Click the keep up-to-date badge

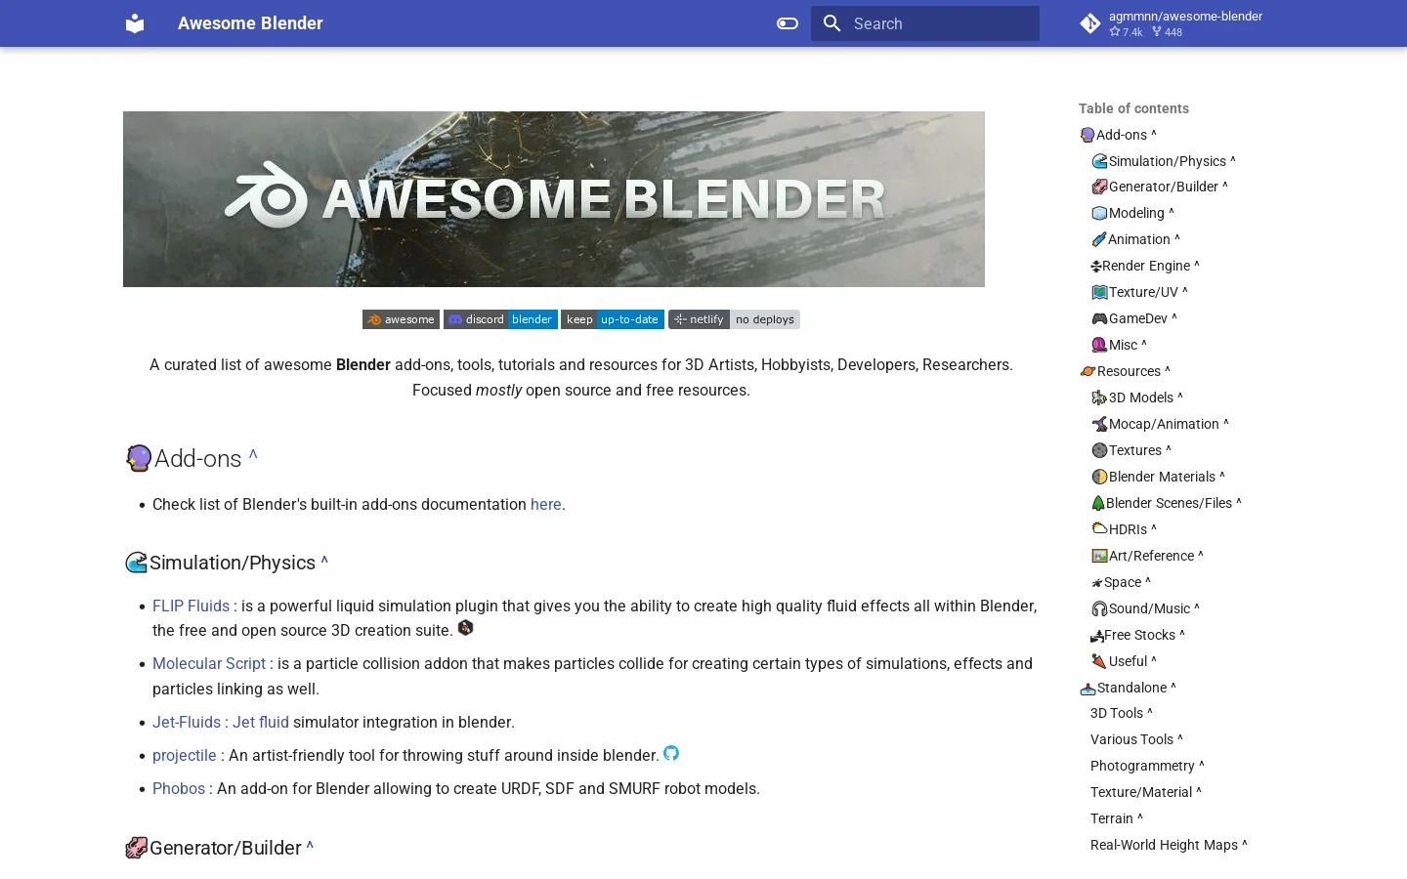pos(613,319)
